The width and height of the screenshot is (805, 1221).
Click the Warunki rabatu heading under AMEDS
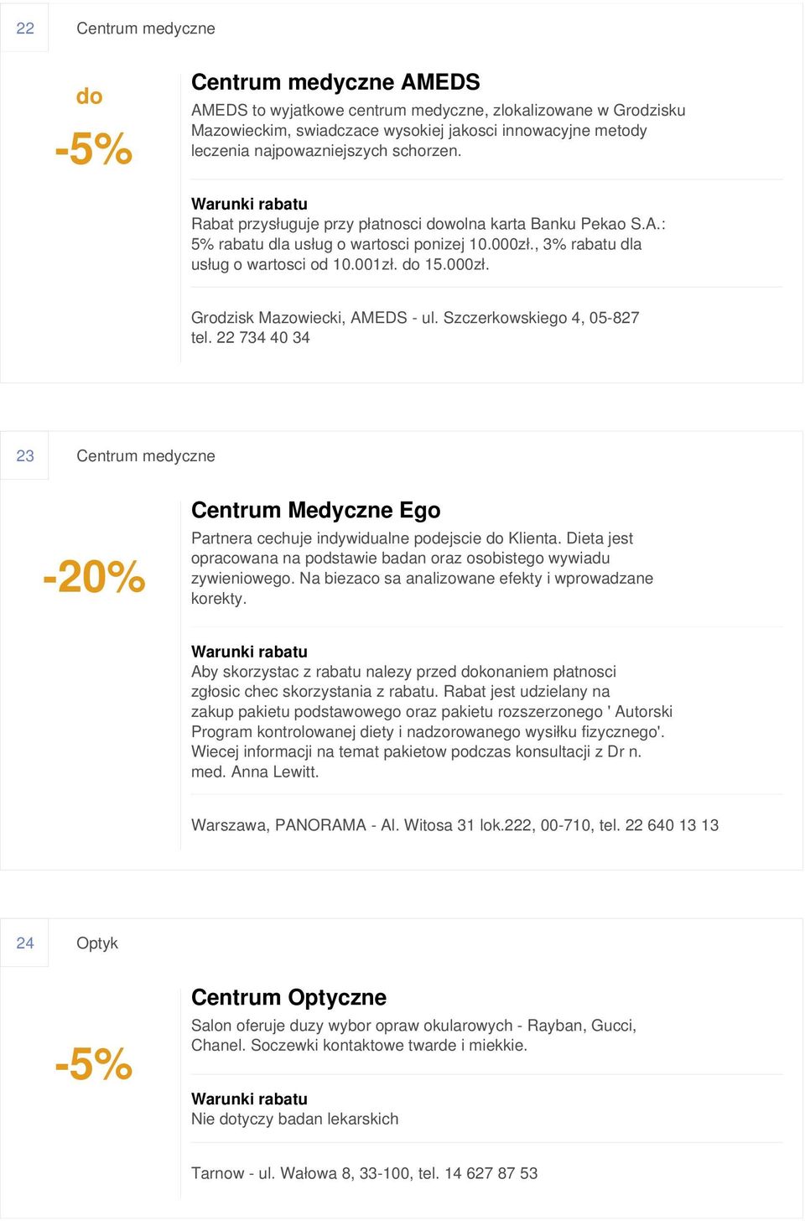coord(249,204)
